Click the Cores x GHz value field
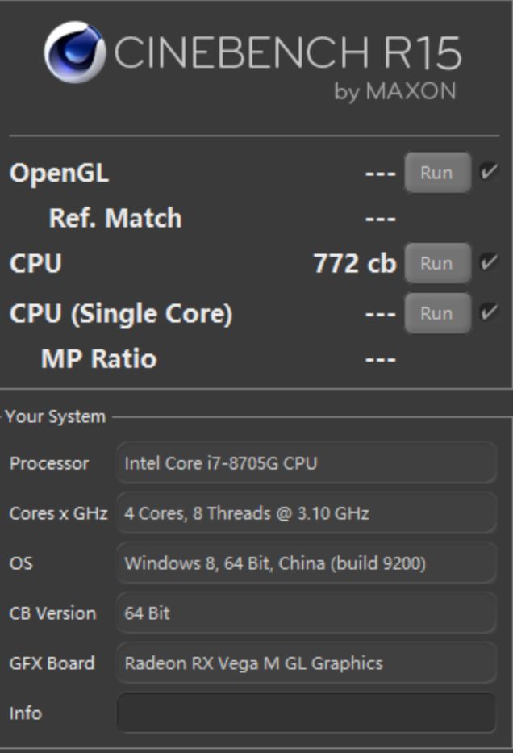Viewport: 513px width, 753px height. pyautogui.click(x=307, y=513)
